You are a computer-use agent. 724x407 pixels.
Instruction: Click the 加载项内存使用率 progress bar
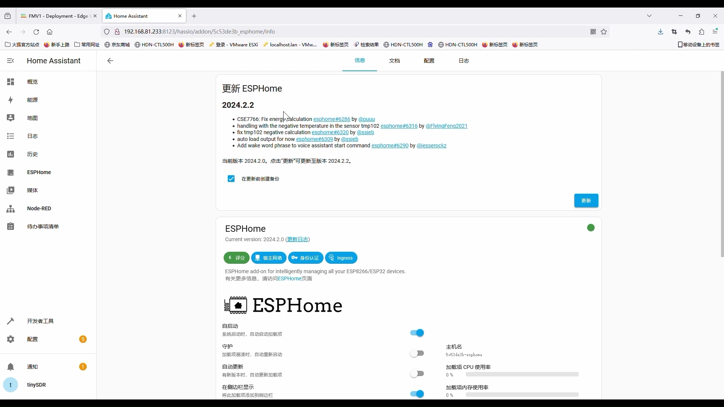[522, 395]
